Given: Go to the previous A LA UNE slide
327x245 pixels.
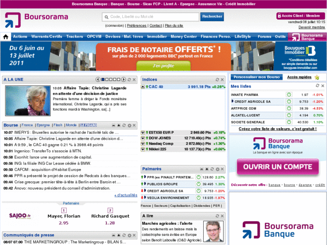Looking at the screenshot, I should coord(98,80).
